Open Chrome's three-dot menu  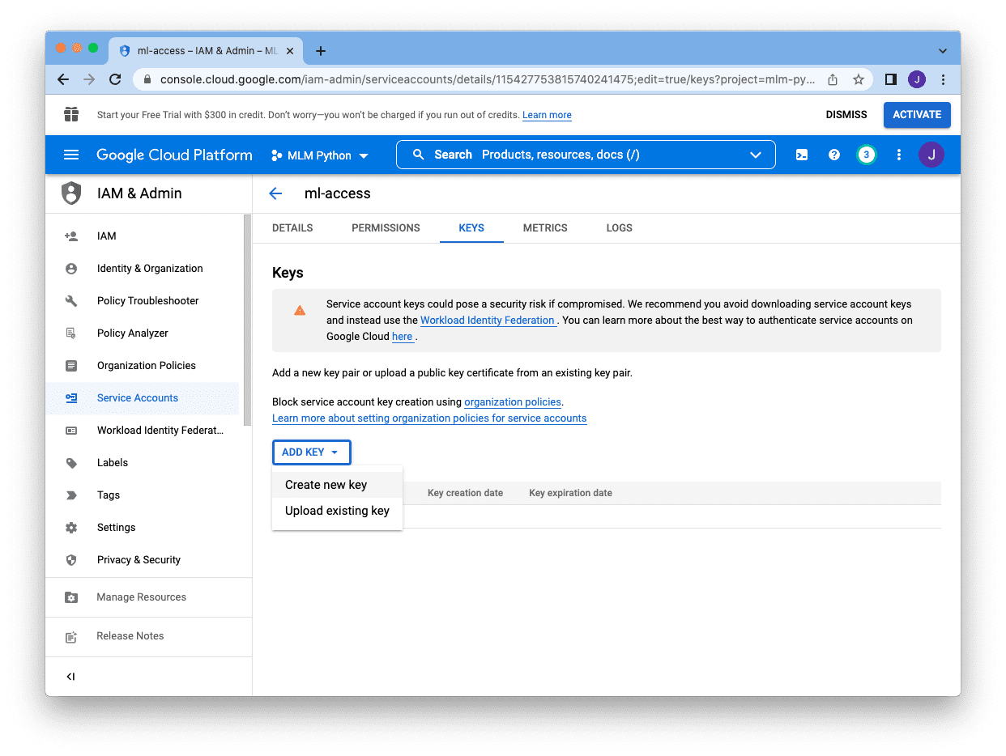[943, 79]
